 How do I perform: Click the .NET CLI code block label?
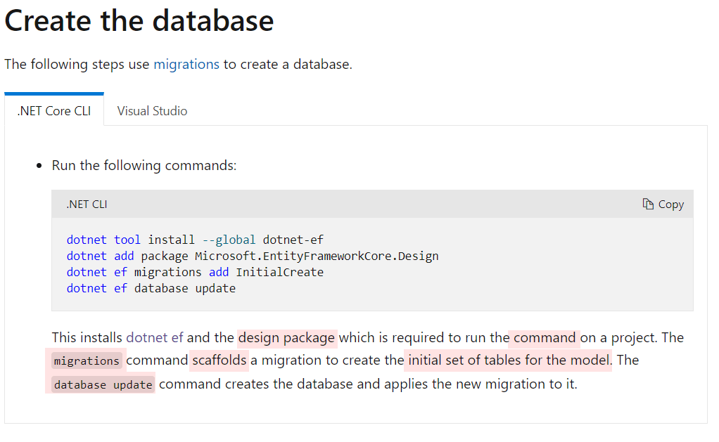click(x=87, y=204)
